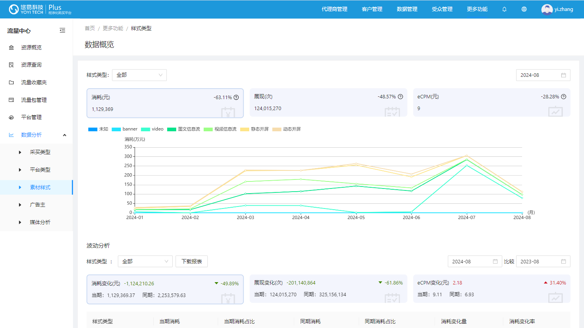
Task: Click the YOYI TECH Plus logo
Action: pos(40,9)
